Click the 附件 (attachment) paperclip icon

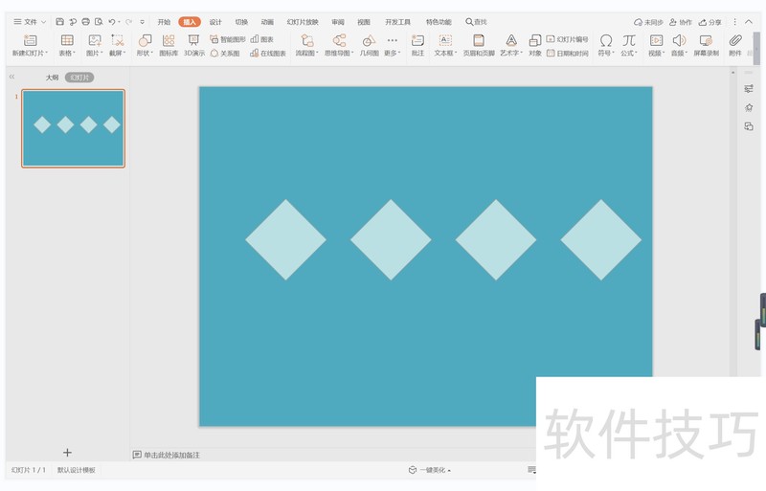pos(735,44)
